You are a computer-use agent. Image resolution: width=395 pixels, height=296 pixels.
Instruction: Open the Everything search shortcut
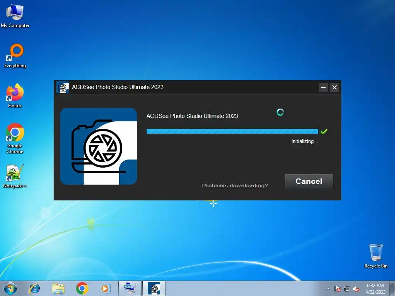pos(15,56)
